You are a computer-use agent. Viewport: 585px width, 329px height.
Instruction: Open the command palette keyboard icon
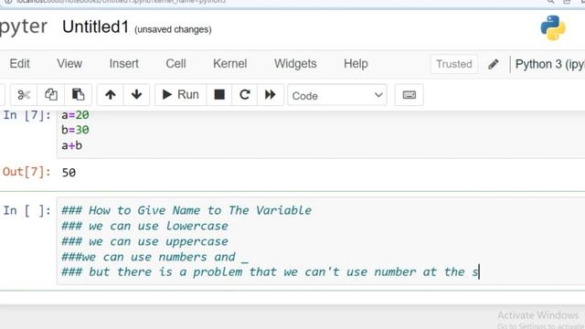[x=409, y=95]
